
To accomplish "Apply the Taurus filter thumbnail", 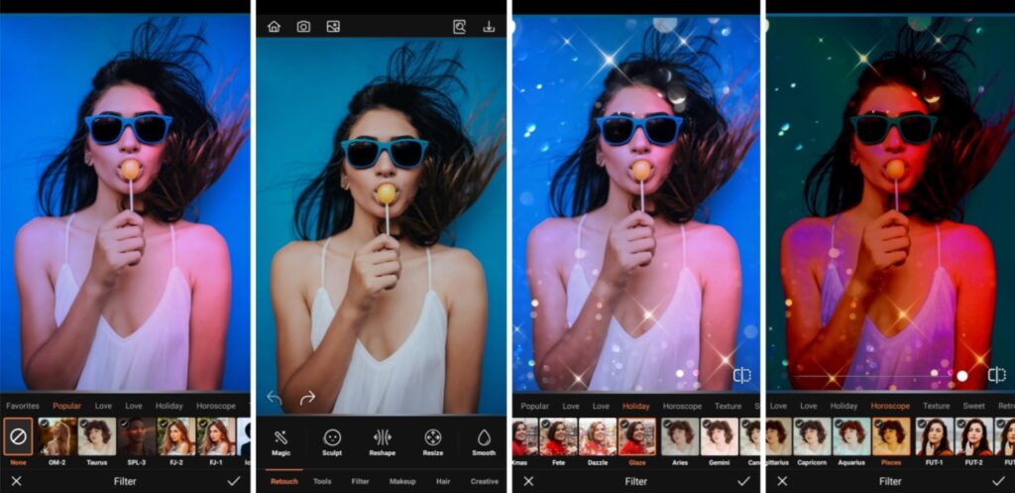I will (x=97, y=436).
